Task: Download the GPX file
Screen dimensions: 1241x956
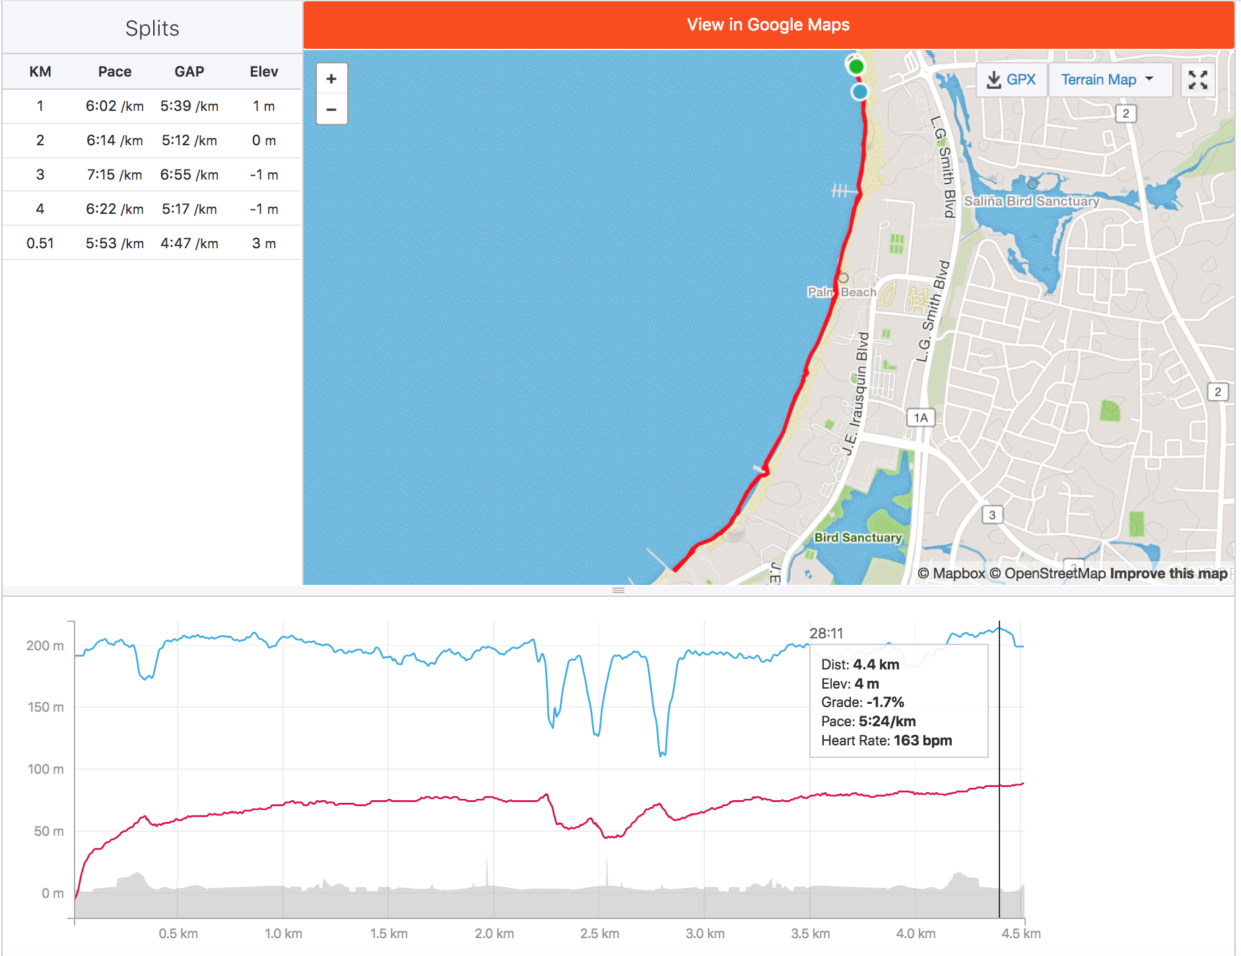Action: pos(1011,80)
